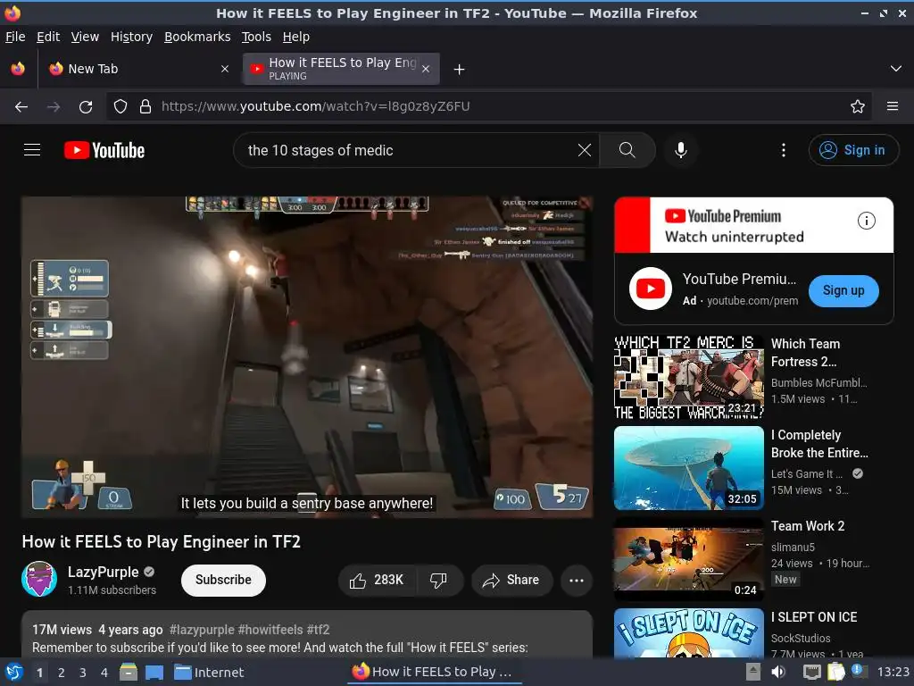
Task: Share this video
Action: coord(511,580)
